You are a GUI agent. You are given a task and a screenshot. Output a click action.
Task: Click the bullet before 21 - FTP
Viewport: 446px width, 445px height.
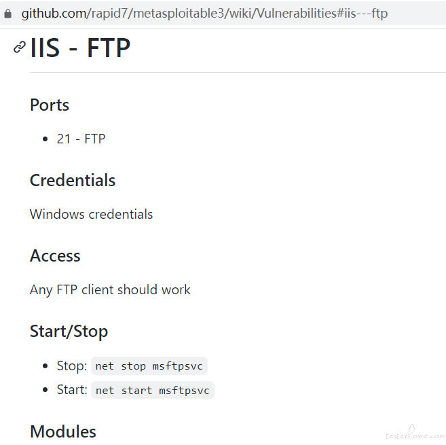point(45,139)
